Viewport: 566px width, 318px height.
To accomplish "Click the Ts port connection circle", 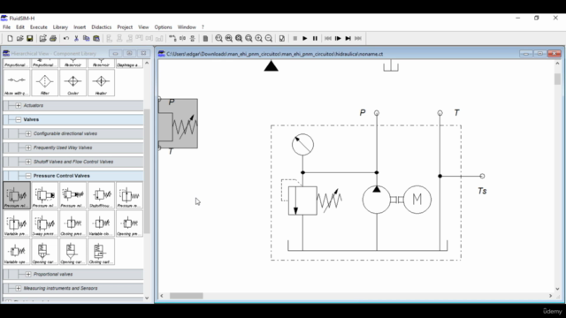I will [482, 176].
